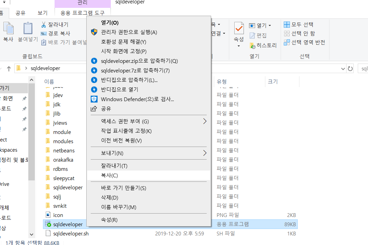
Task: Select 속성(R) in context menu
Action: (149, 220)
